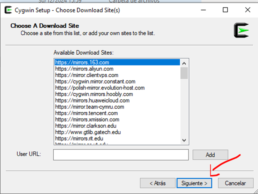This screenshot has height=194, width=258.
Task: Pick https://mirrors.tencent.com from list
Action: (x=86, y=113)
